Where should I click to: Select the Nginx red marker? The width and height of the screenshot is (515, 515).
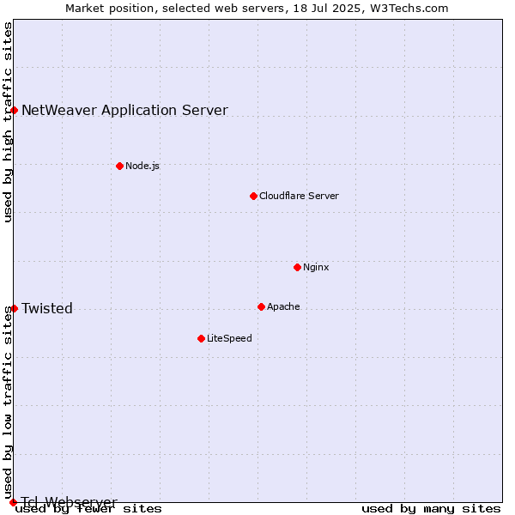(x=297, y=267)
